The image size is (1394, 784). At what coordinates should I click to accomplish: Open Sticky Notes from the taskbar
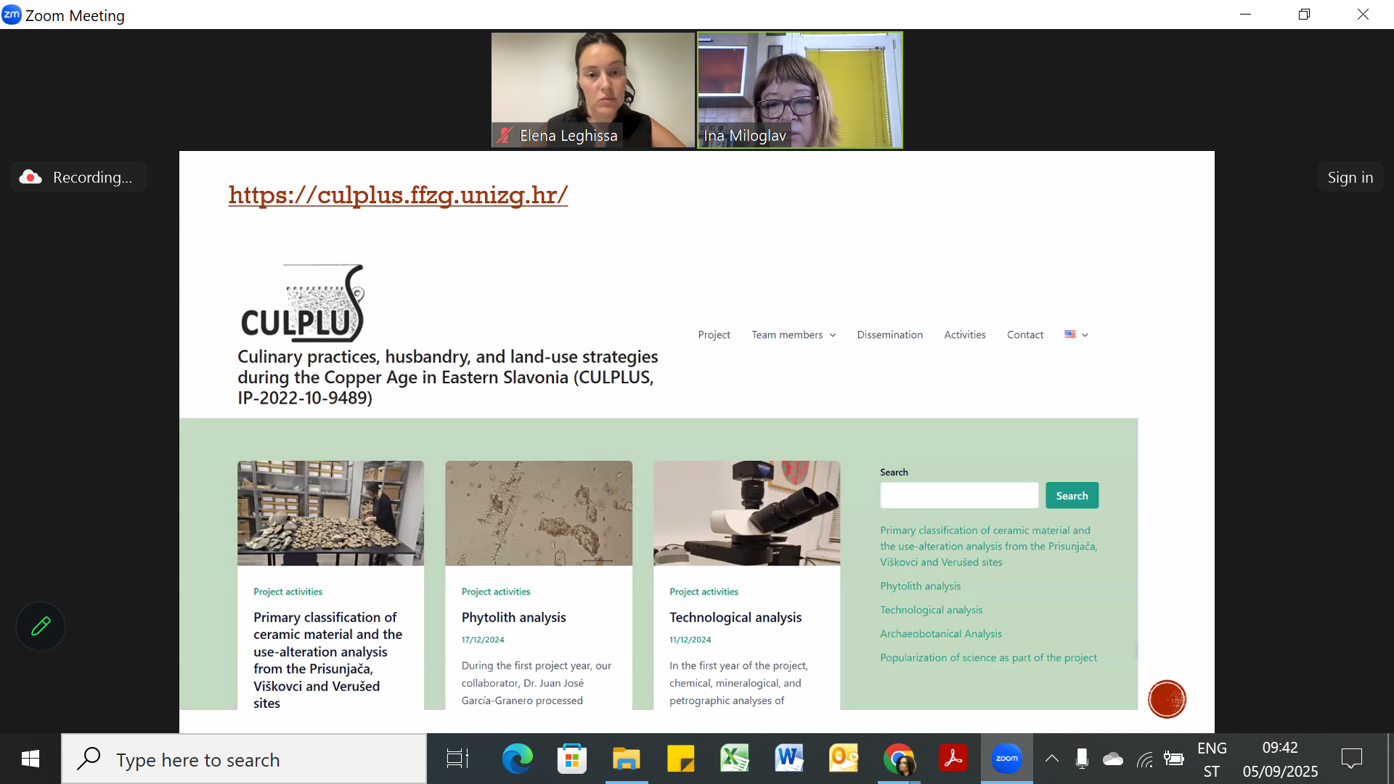click(x=680, y=759)
